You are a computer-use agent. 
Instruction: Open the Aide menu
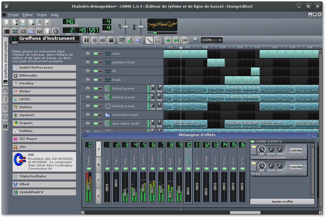point(55,15)
